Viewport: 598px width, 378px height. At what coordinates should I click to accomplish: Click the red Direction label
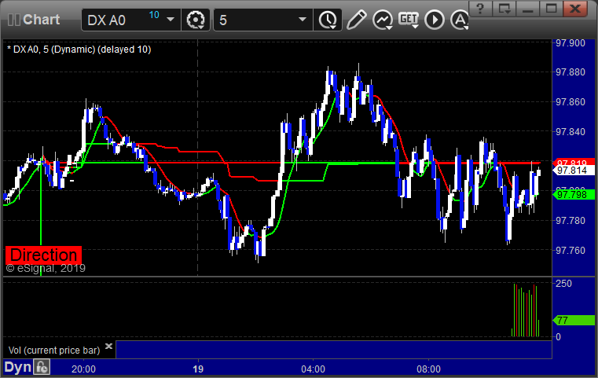pos(43,255)
